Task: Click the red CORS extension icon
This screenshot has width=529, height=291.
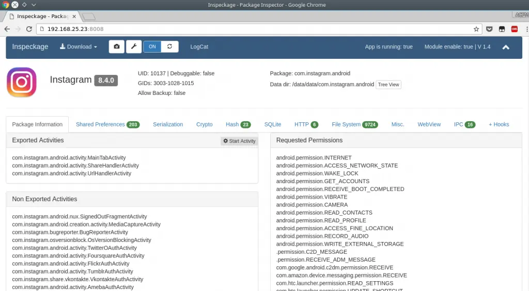Action: point(515,29)
